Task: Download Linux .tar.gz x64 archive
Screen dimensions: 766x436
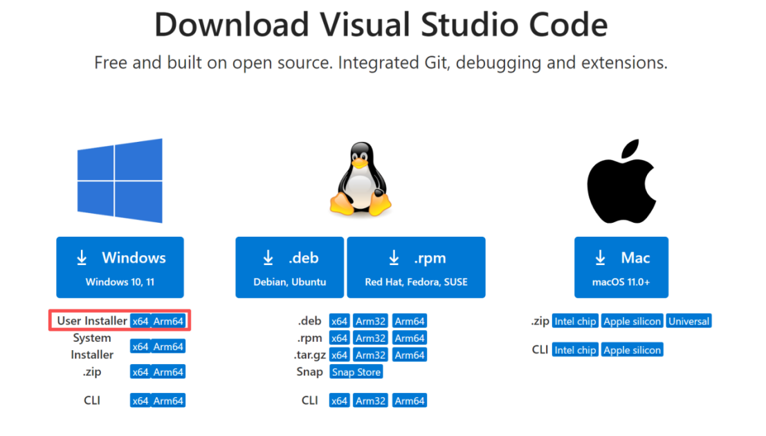Action: point(339,355)
